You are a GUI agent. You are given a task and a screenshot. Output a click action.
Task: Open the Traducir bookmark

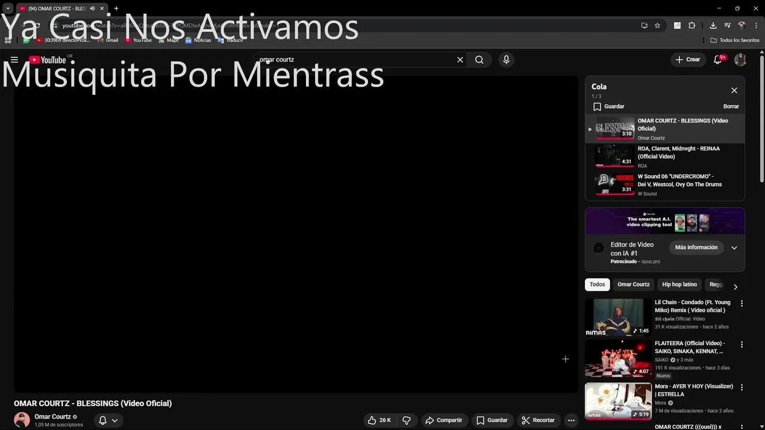click(x=230, y=40)
